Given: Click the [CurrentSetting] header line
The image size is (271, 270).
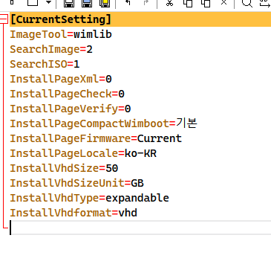Looking at the screenshot, I should pos(140,19).
